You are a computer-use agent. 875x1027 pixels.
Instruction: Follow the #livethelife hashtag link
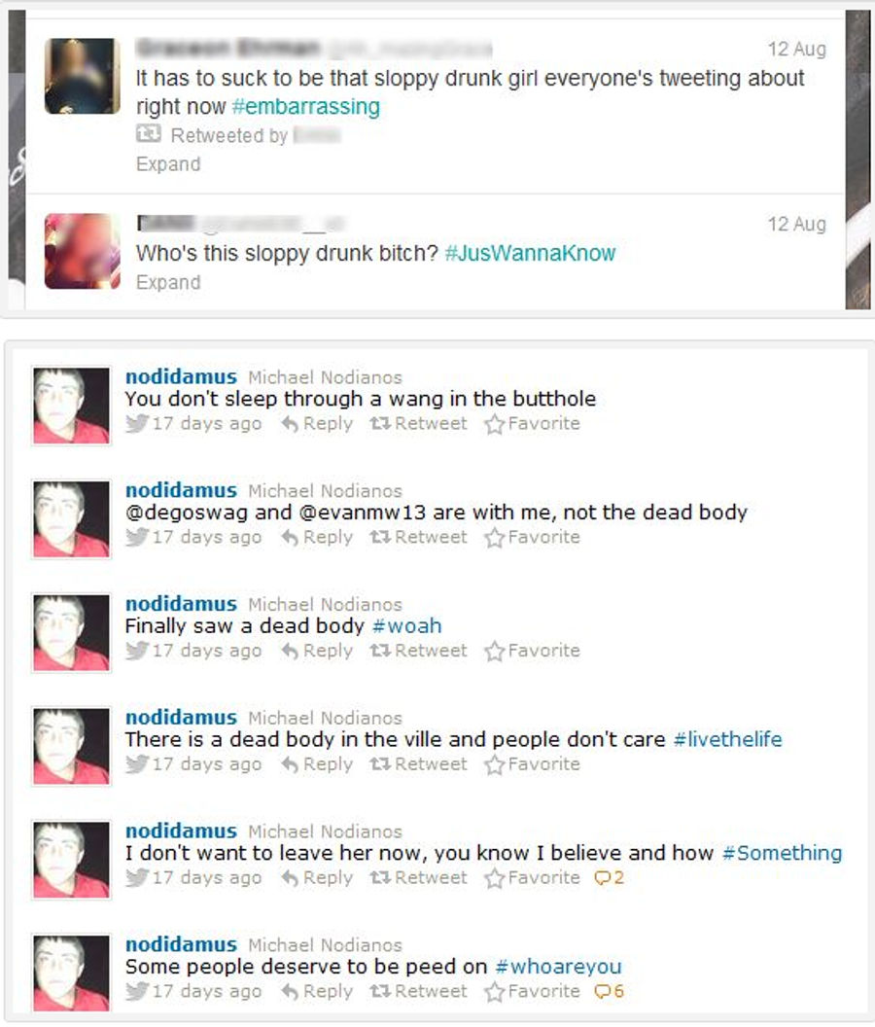727,739
